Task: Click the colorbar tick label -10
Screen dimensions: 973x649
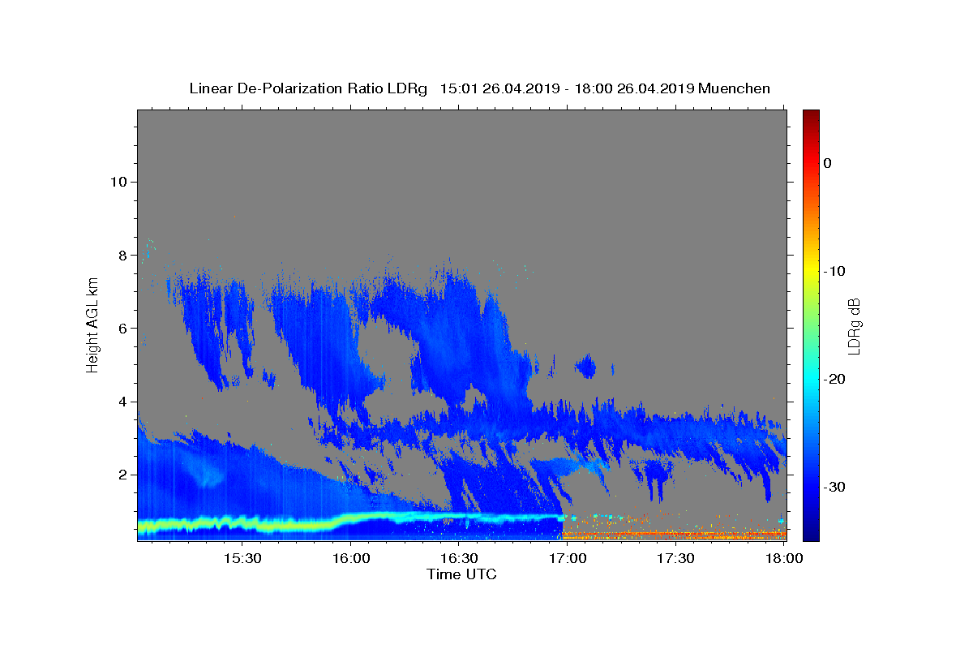Action: pyautogui.click(x=835, y=271)
